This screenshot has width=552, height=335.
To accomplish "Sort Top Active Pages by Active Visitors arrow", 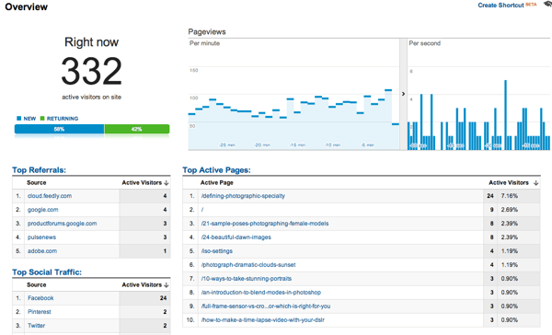I will click(535, 183).
